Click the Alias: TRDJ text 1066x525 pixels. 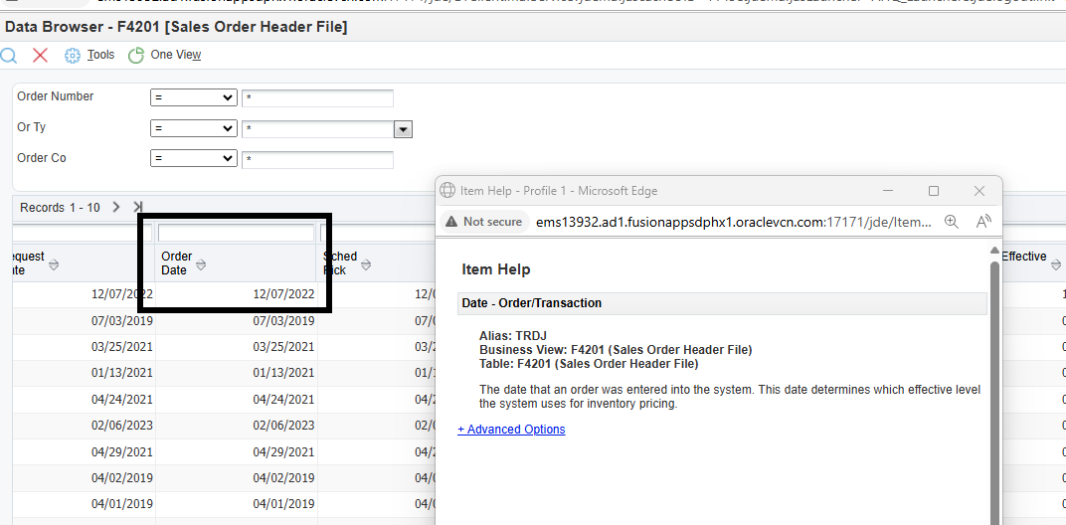(512, 336)
